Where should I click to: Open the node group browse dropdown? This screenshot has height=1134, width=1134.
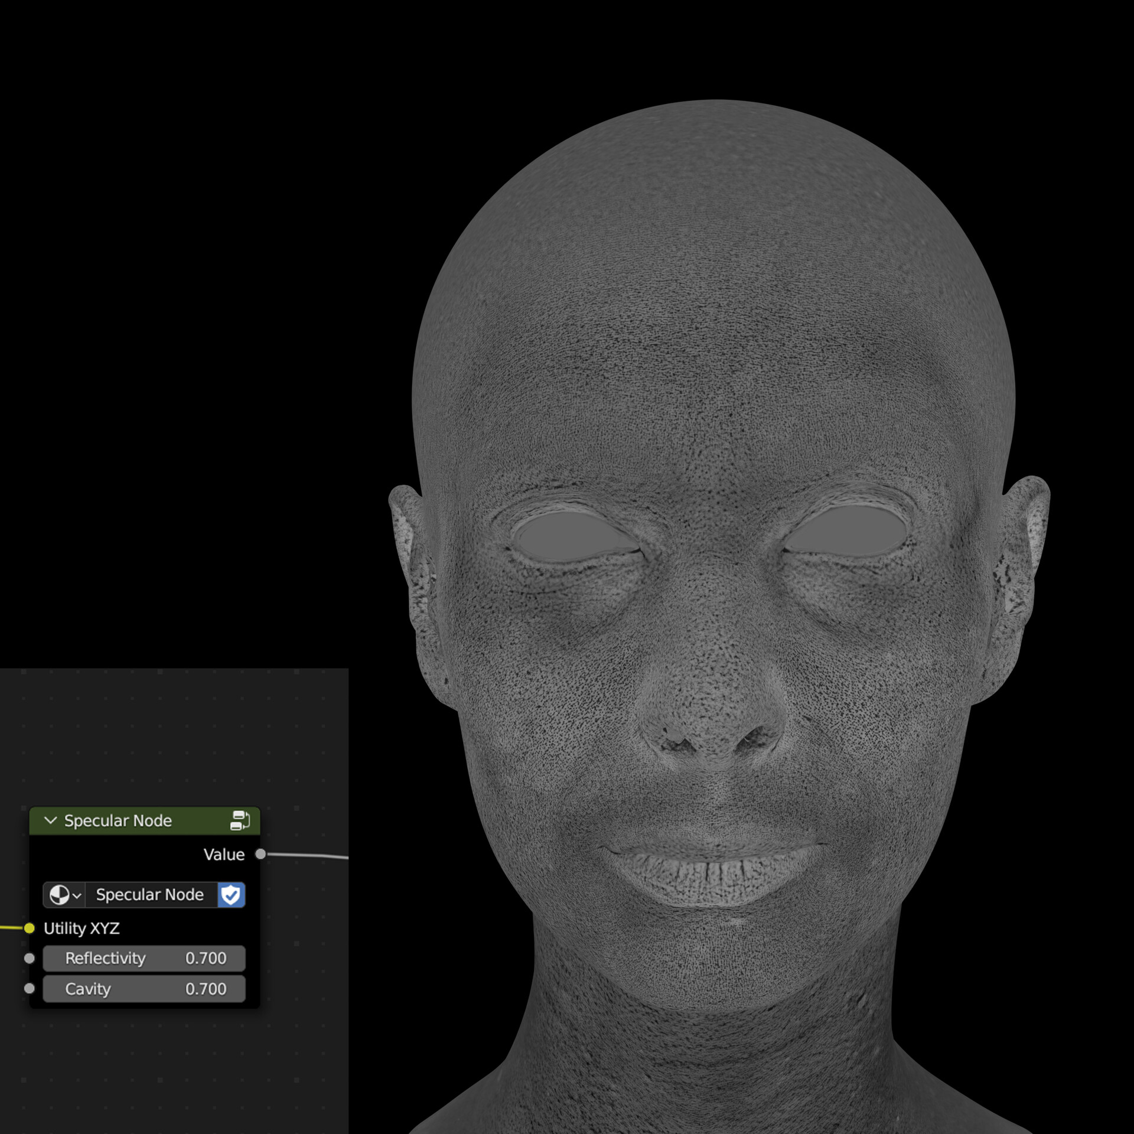[64, 895]
